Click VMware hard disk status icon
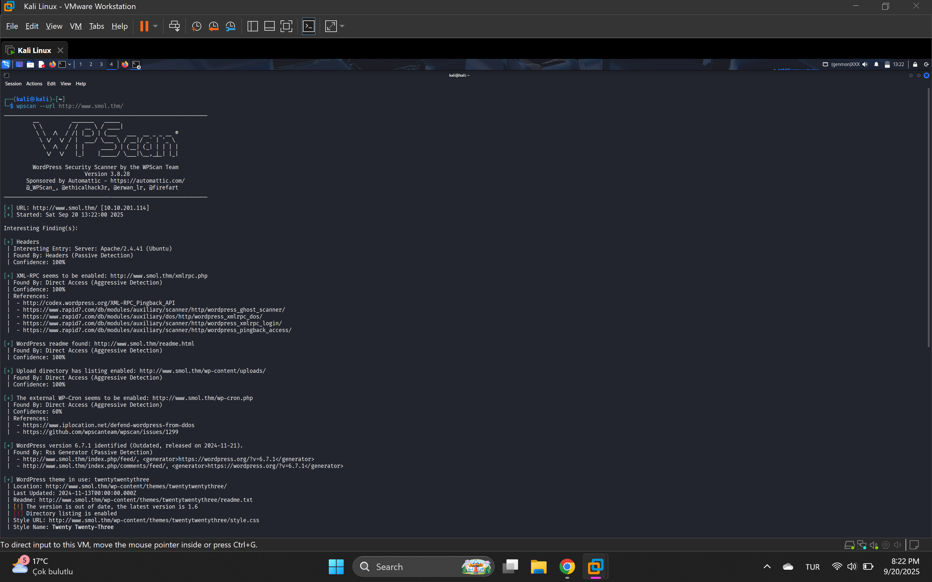The height and width of the screenshot is (582, 932). (x=849, y=545)
